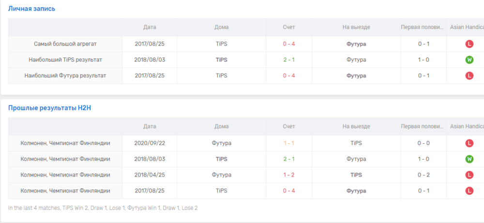The image size is (484, 223).
Task: Select 0 - 4 score in Самый большой агрегат row
Action: tap(289, 44)
